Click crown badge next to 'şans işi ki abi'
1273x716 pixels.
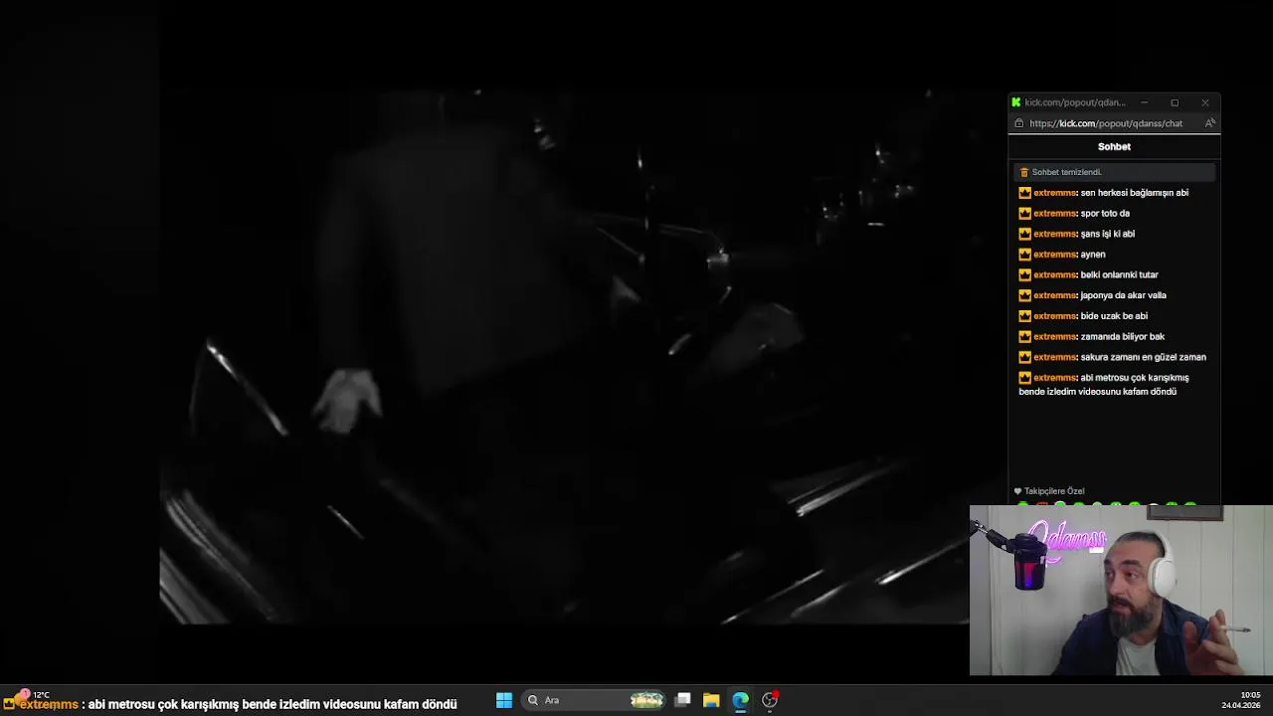click(1024, 234)
